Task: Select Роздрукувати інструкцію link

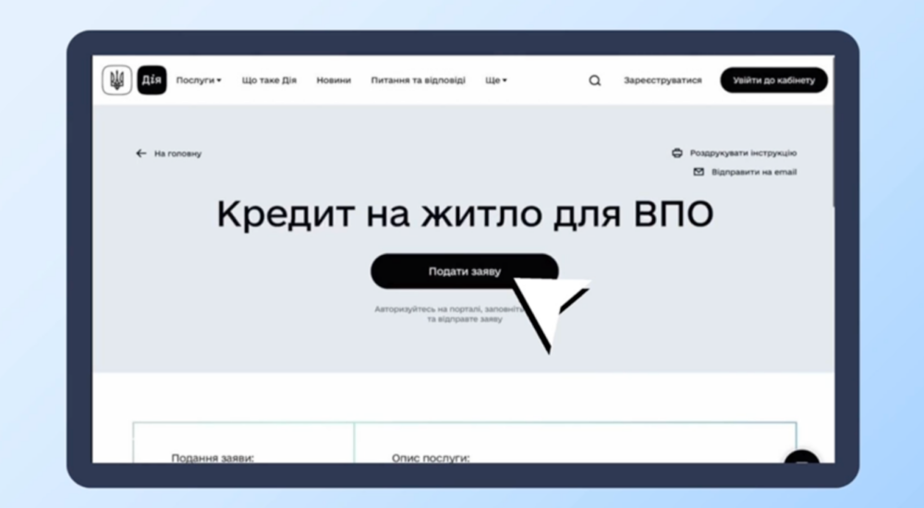Action: 744,153
